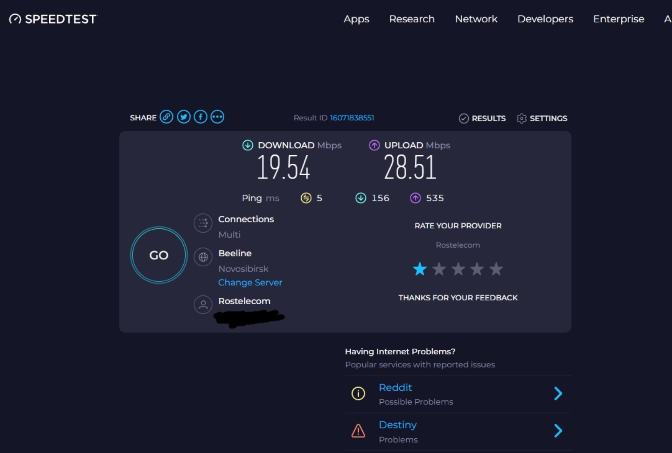
Task: Expand the Destiny issue chevron
Action: point(558,431)
